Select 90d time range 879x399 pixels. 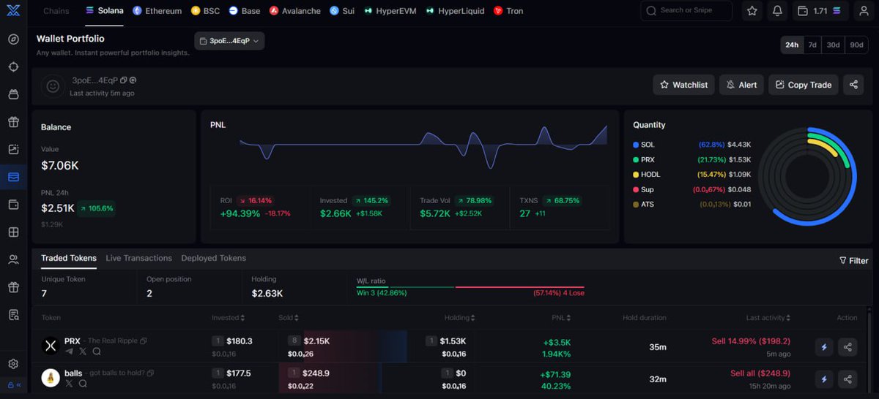pos(856,45)
